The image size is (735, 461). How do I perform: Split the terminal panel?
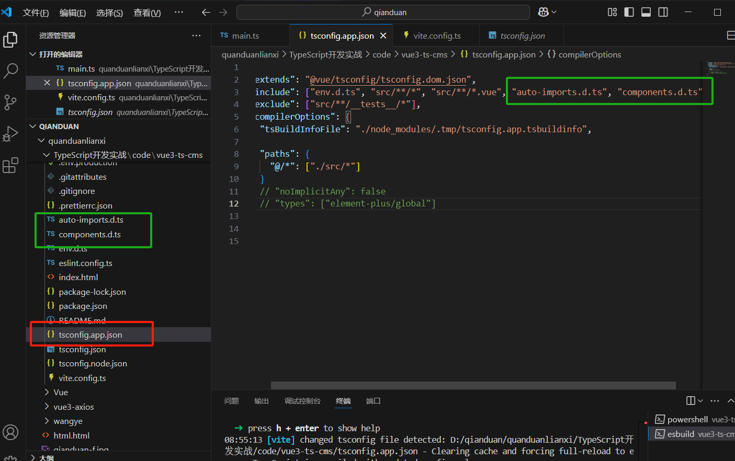[691, 400]
